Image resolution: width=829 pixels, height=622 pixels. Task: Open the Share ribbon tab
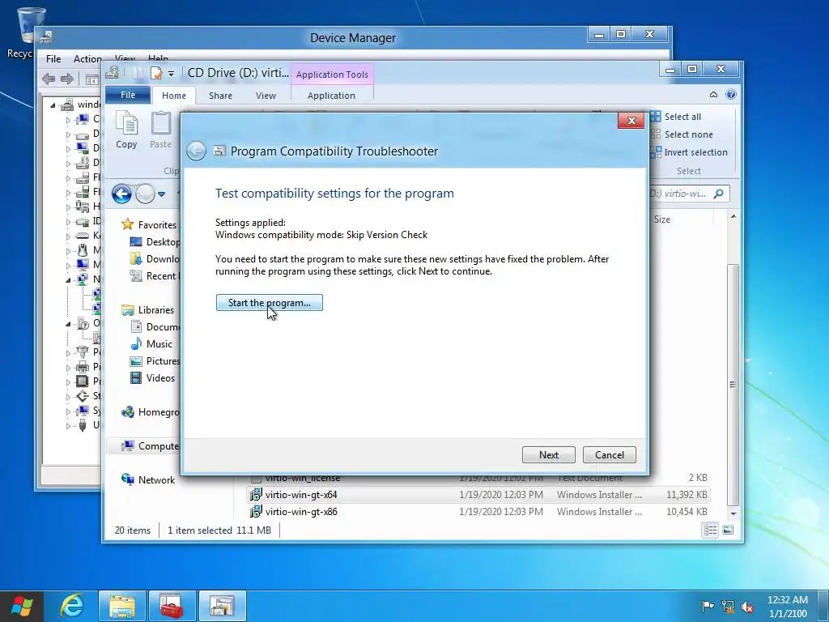click(220, 96)
